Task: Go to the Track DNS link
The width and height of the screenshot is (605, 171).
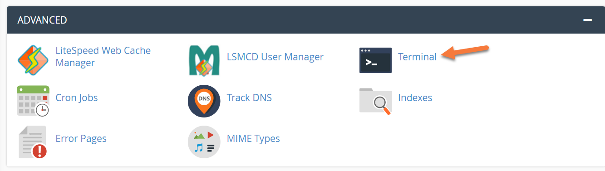Action: tap(249, 98)
